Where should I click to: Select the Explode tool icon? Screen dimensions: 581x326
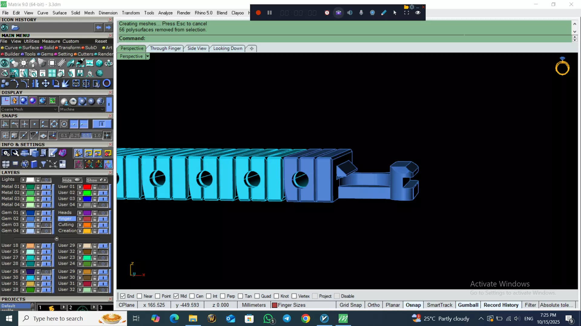point(66,83)
